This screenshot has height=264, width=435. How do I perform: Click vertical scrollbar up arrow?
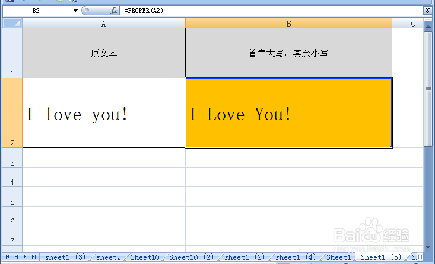[428, 27]
